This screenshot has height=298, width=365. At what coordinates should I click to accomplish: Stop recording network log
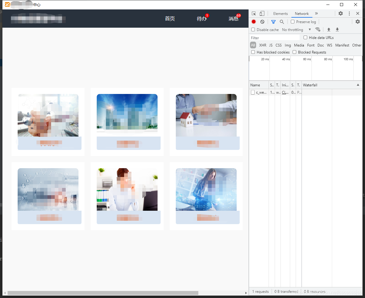click(254, 22)
